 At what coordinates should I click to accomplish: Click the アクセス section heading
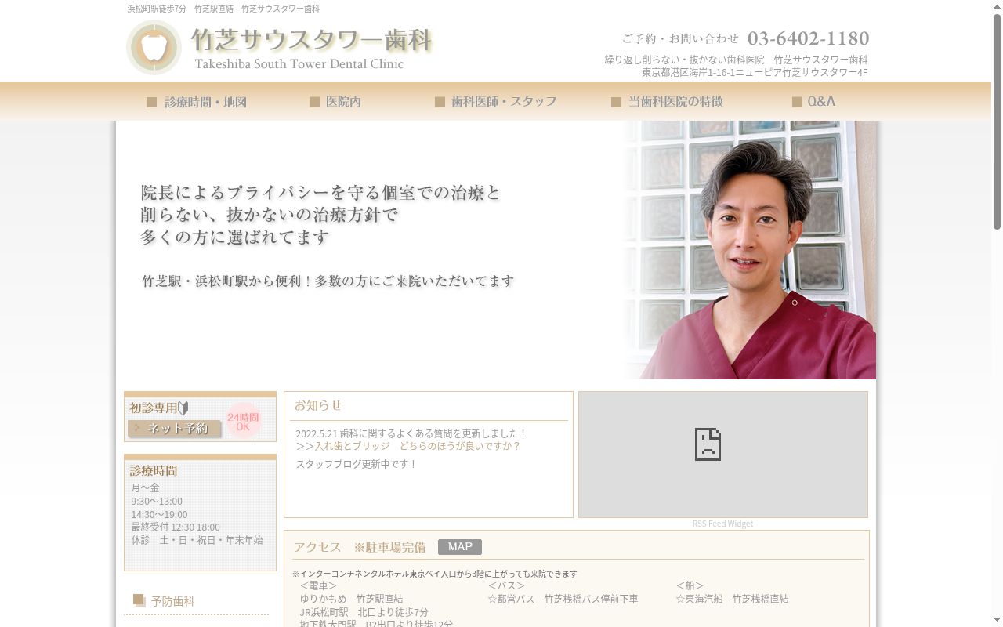[x=317, y=547]
